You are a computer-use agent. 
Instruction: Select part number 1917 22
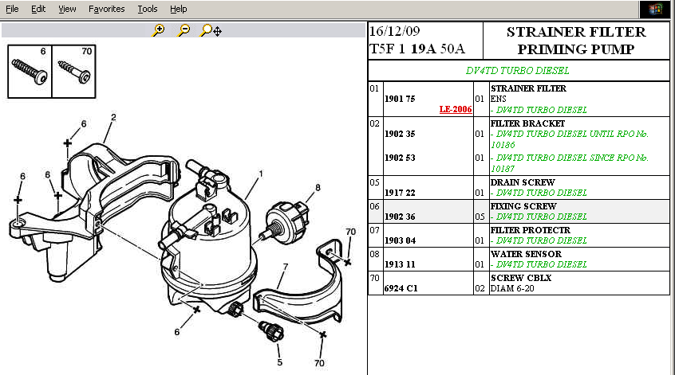click(x=400, y=193)
